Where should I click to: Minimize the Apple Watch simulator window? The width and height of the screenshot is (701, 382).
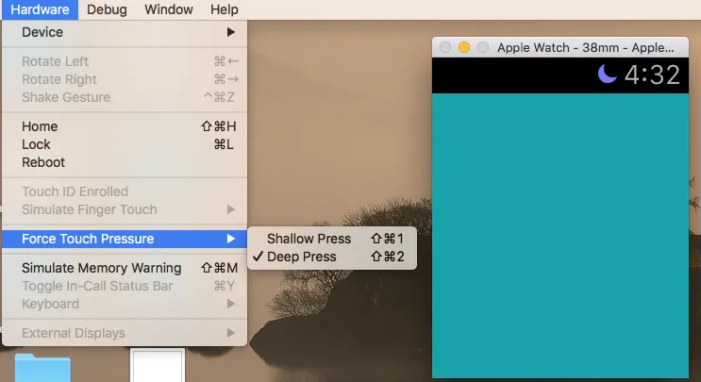pos(464,47)
